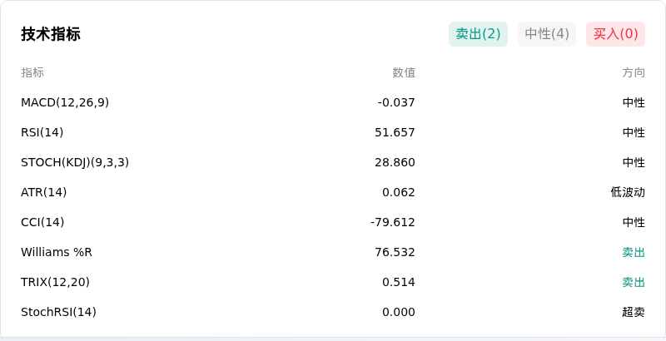Click the TRIX 卖出 signal label
Image resolution: width=666 pixels, height=341 pixels.
[634, 282]
